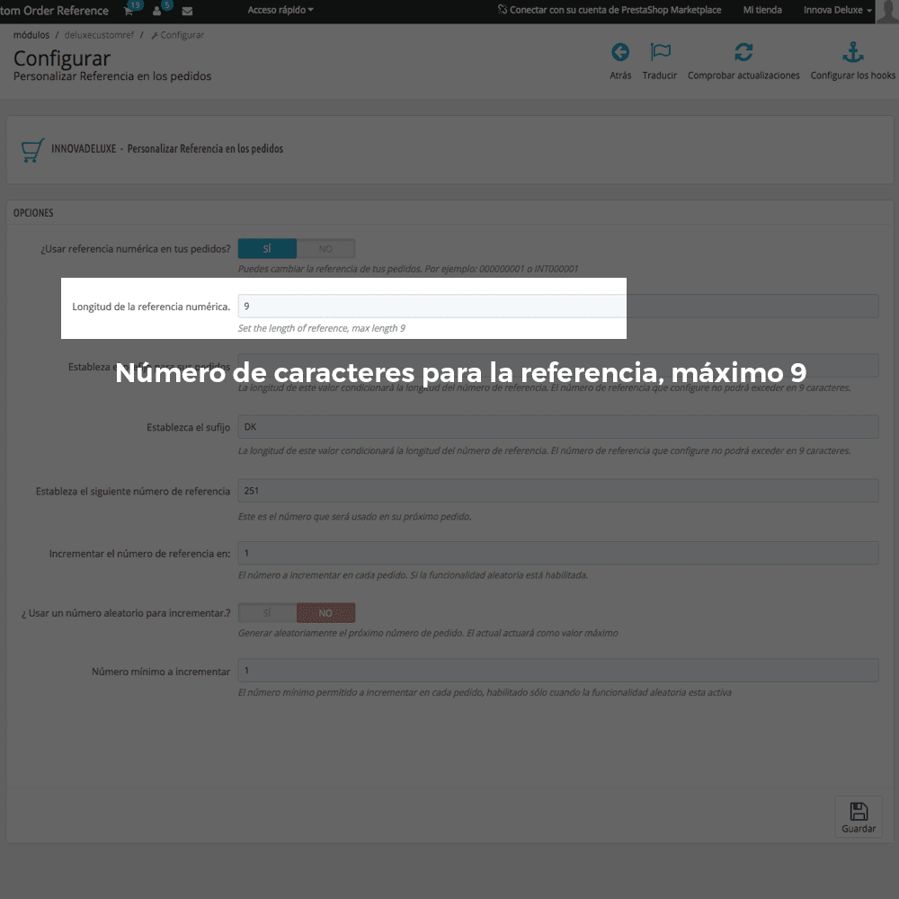This screenshot has height=899, width=899.
Task: Focus the siguiente número de referencia field
Action: (558, 491)
